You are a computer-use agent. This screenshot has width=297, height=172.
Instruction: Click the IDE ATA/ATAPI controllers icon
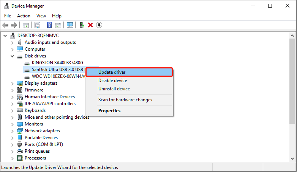tap(20, 104)
